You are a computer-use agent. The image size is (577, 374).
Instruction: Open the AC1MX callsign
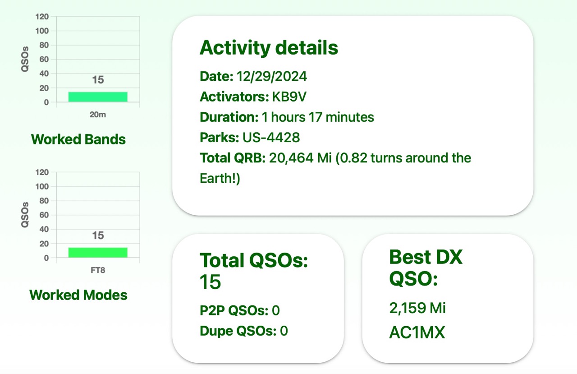417,332
